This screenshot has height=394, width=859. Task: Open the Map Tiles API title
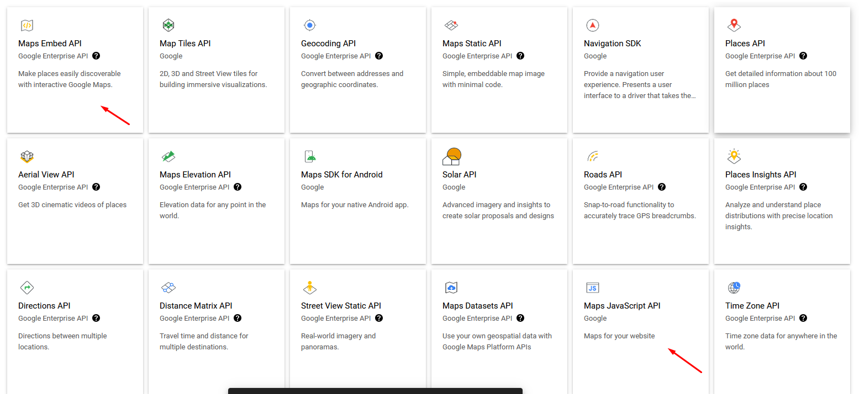click(185, 44)
